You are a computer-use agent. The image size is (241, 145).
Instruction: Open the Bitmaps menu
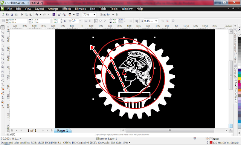(x=80, y=9)
